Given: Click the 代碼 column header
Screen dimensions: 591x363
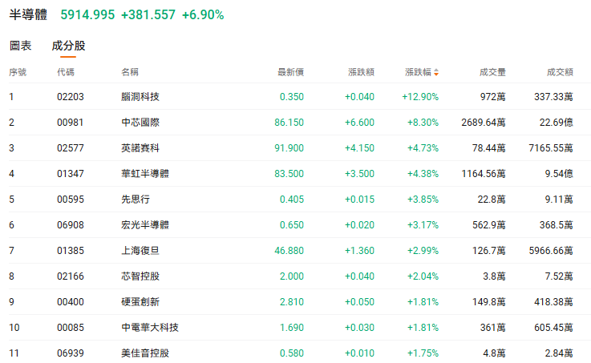Looking at the screenshot, I should [x=66, y=72].
